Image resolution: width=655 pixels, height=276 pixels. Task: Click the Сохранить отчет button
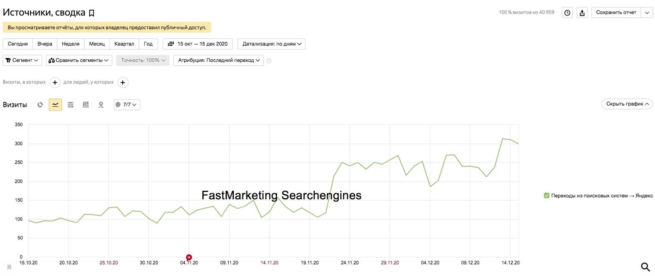616,12
